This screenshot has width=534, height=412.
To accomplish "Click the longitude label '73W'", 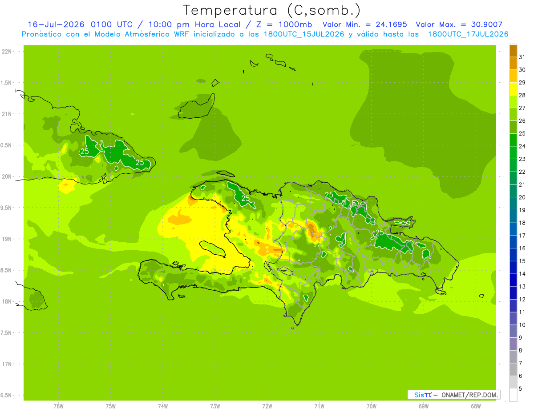I will [215, 406].
